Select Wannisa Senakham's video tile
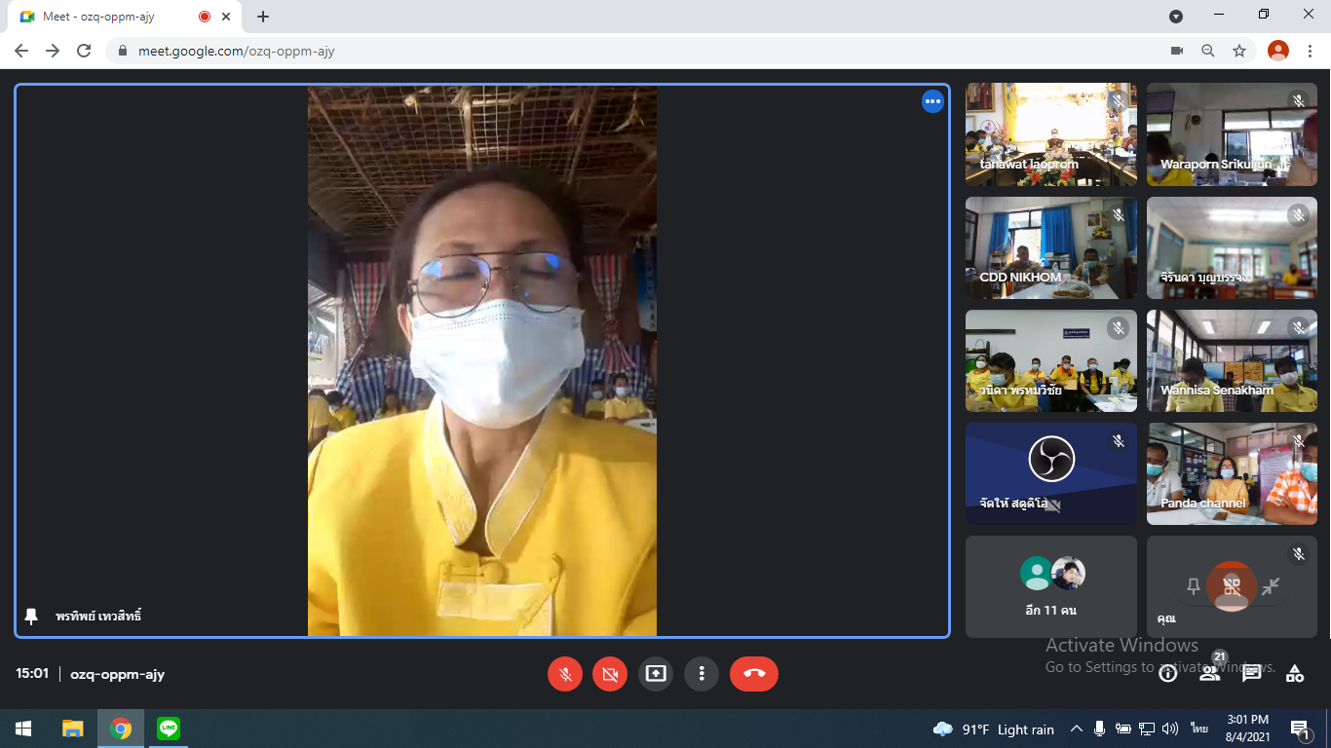1331x748 pixels. tap(1232, 360)
